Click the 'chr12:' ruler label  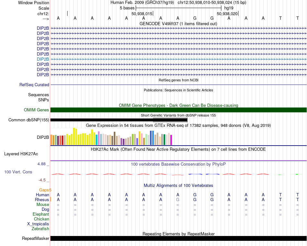(43, 14)
